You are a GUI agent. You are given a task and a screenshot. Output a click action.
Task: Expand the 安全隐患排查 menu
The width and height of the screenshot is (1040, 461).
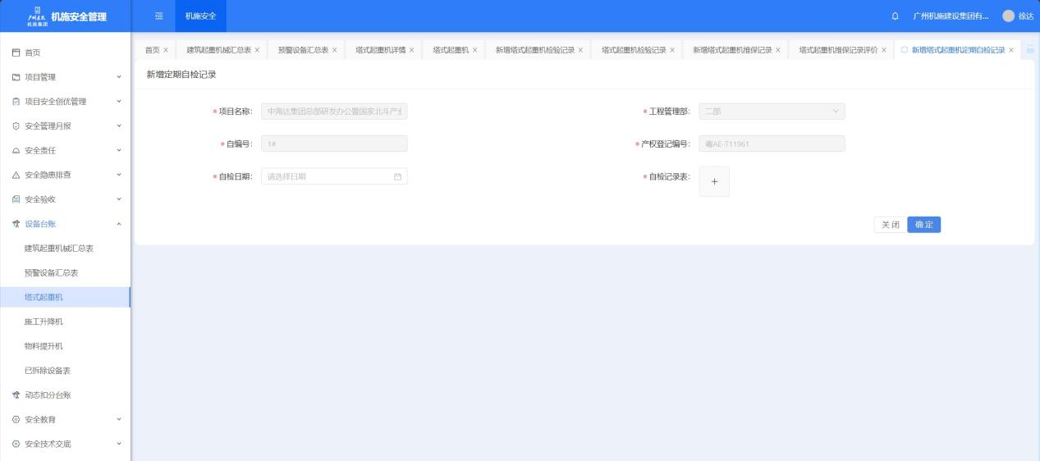[65, 175]
